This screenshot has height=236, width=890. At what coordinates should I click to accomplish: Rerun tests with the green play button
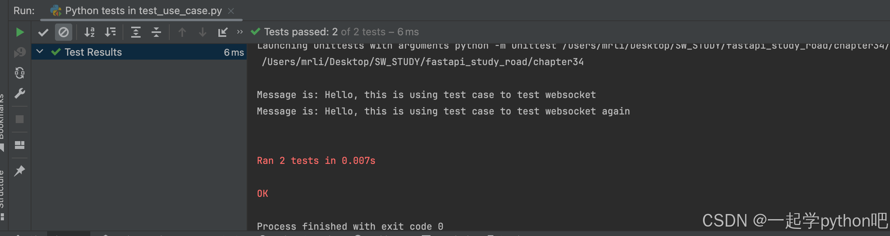tap(20, 32)
